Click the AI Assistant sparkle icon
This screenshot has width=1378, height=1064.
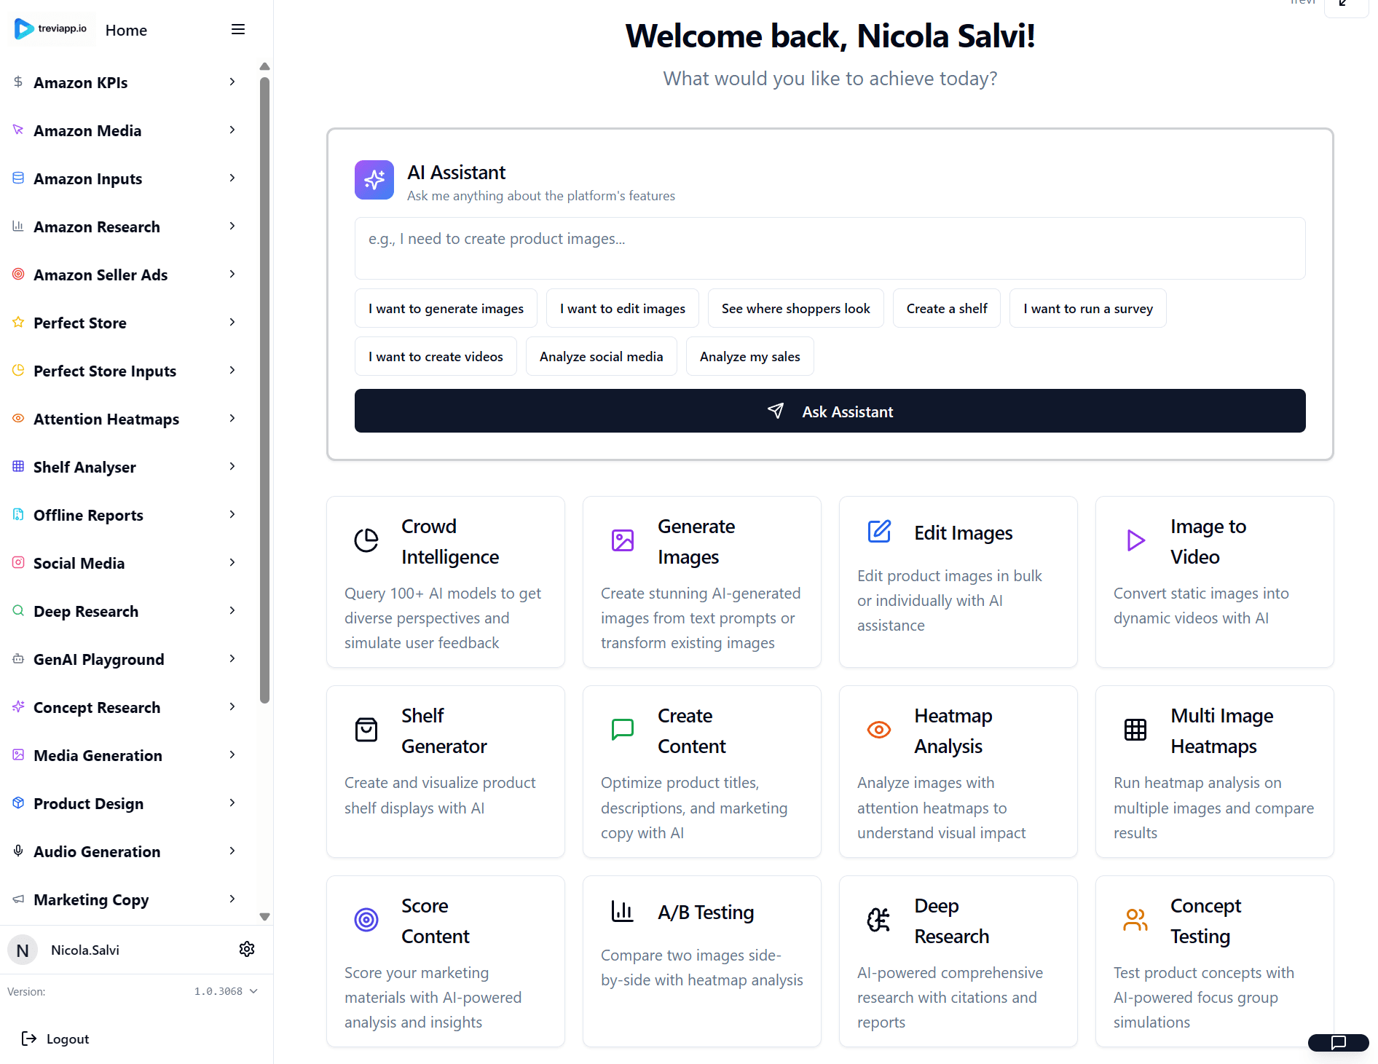point(374,179)
